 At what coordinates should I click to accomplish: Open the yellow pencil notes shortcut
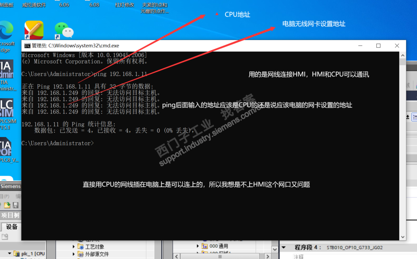point(34,30)
